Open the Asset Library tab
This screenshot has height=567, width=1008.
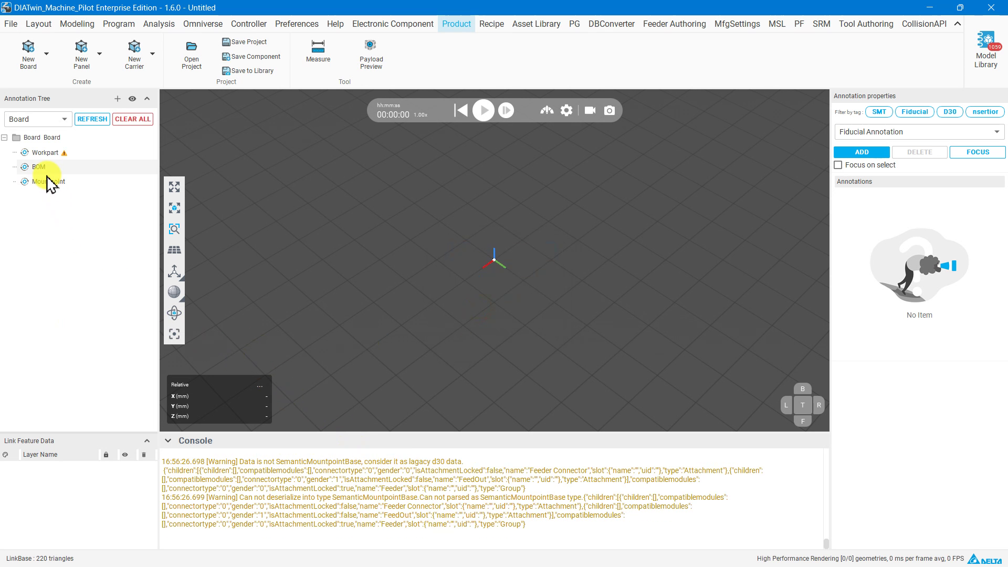click(536, 24)
